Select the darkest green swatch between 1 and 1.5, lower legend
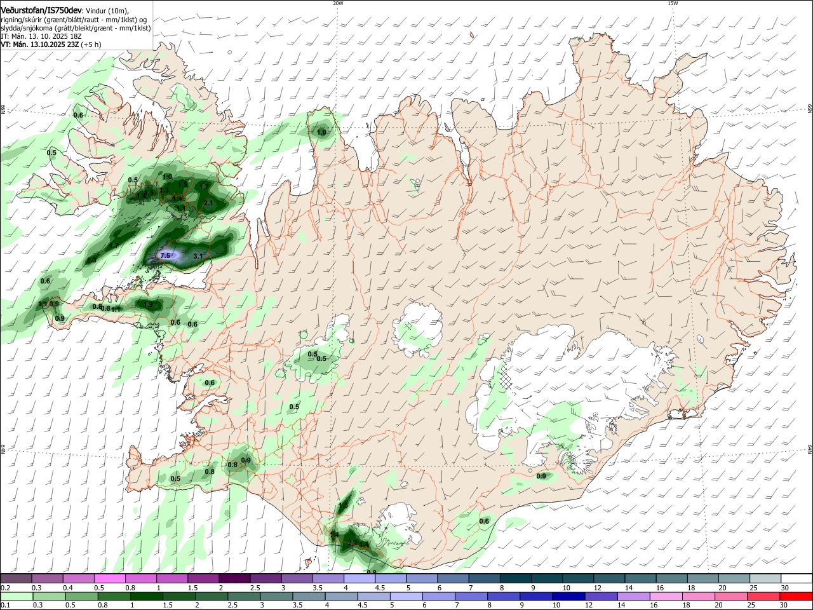The image size is (813, 610). [147, 597]
